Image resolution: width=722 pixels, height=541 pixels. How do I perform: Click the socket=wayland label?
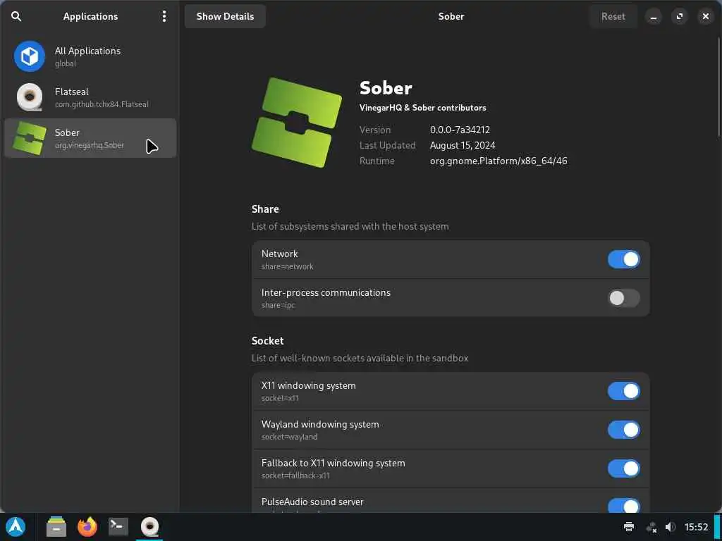click(289, 437)
